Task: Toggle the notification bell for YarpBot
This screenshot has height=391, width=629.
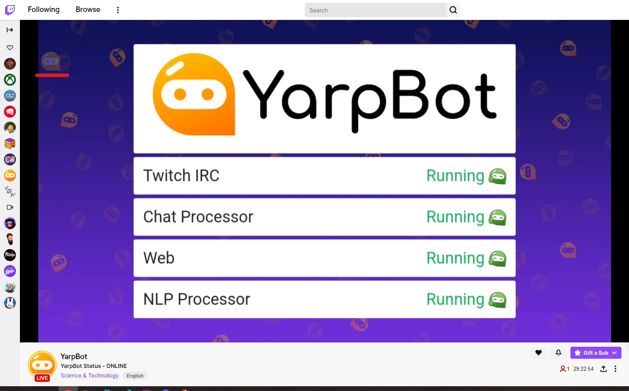Action: point(558,353)
